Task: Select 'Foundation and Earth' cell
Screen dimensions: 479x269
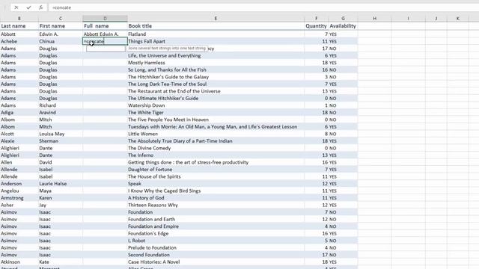Action: [216, 219]
